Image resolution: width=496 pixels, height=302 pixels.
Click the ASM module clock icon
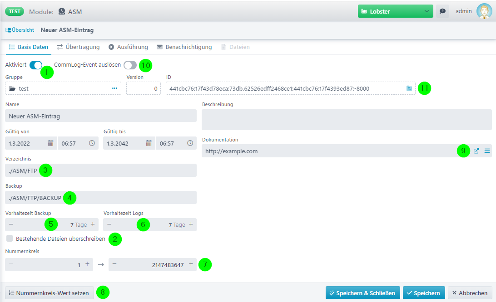pyautogui.click(x=62, y=11)
